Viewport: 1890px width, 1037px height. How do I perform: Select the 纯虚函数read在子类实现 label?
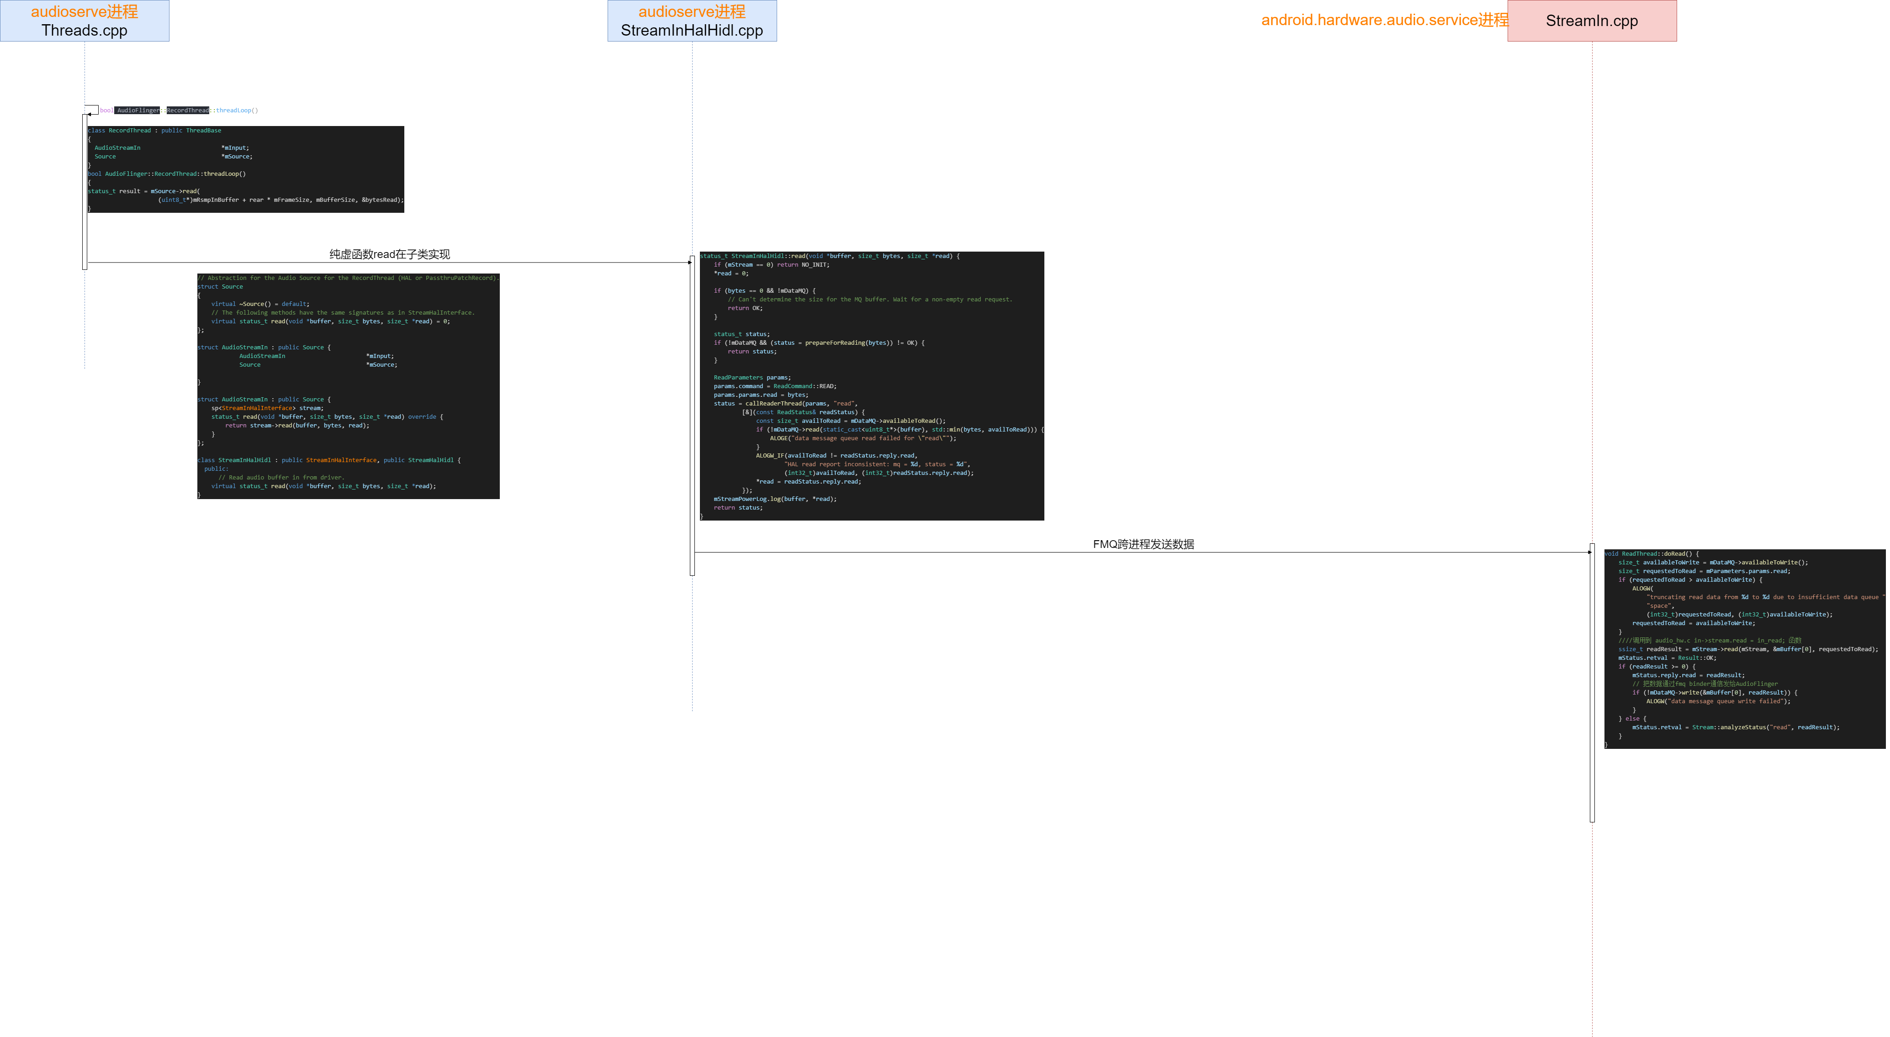click(390, 254)
